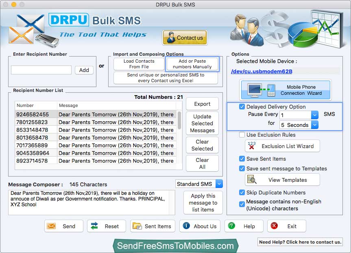Click the envelope icon on Send button
This screenshot has width=351, height=253.
coord(51,226)
